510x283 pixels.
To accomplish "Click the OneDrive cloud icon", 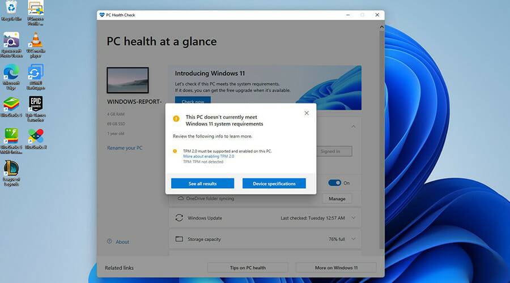I will coord(181,198).
